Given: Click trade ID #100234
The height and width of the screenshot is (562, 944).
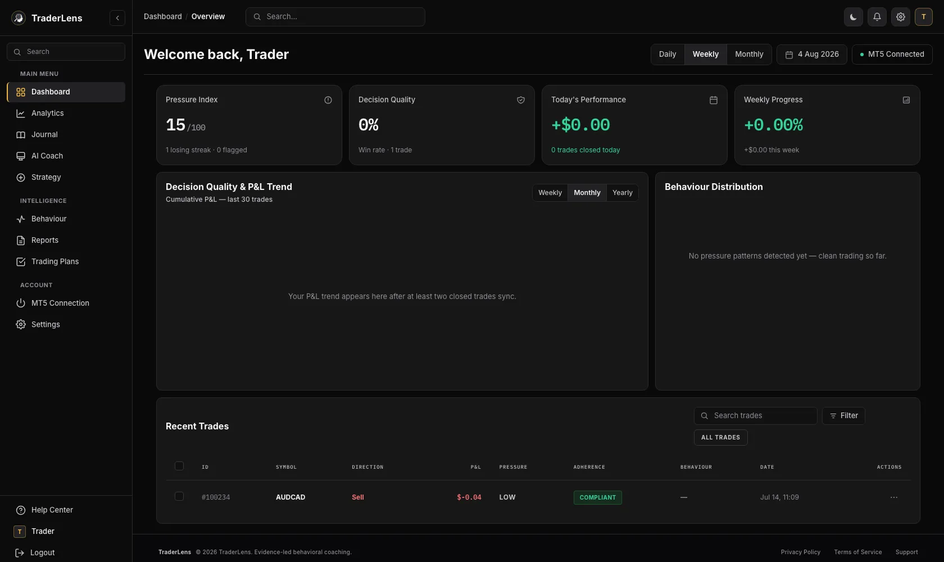Looking at the screenshot, I should click(x=216, y=497).
